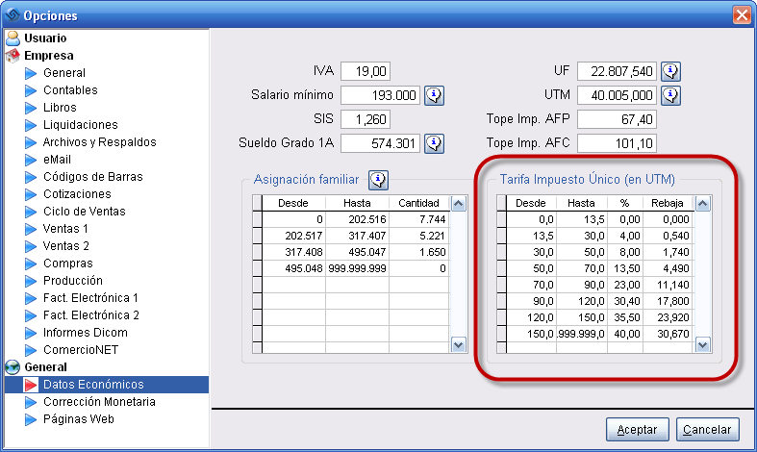Open Ventas 1 settings
Image resolution: width=757 pixels, height=452 pixels.
(65, 229)
